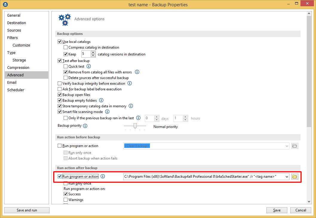Click the Cancel button
The width and height of the screenshot is (316, 218).
click(x=301, y=210)
